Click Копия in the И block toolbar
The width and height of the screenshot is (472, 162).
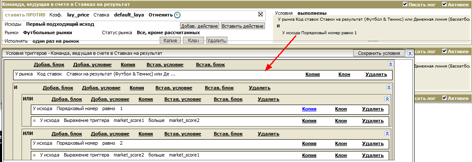[136, 88]
